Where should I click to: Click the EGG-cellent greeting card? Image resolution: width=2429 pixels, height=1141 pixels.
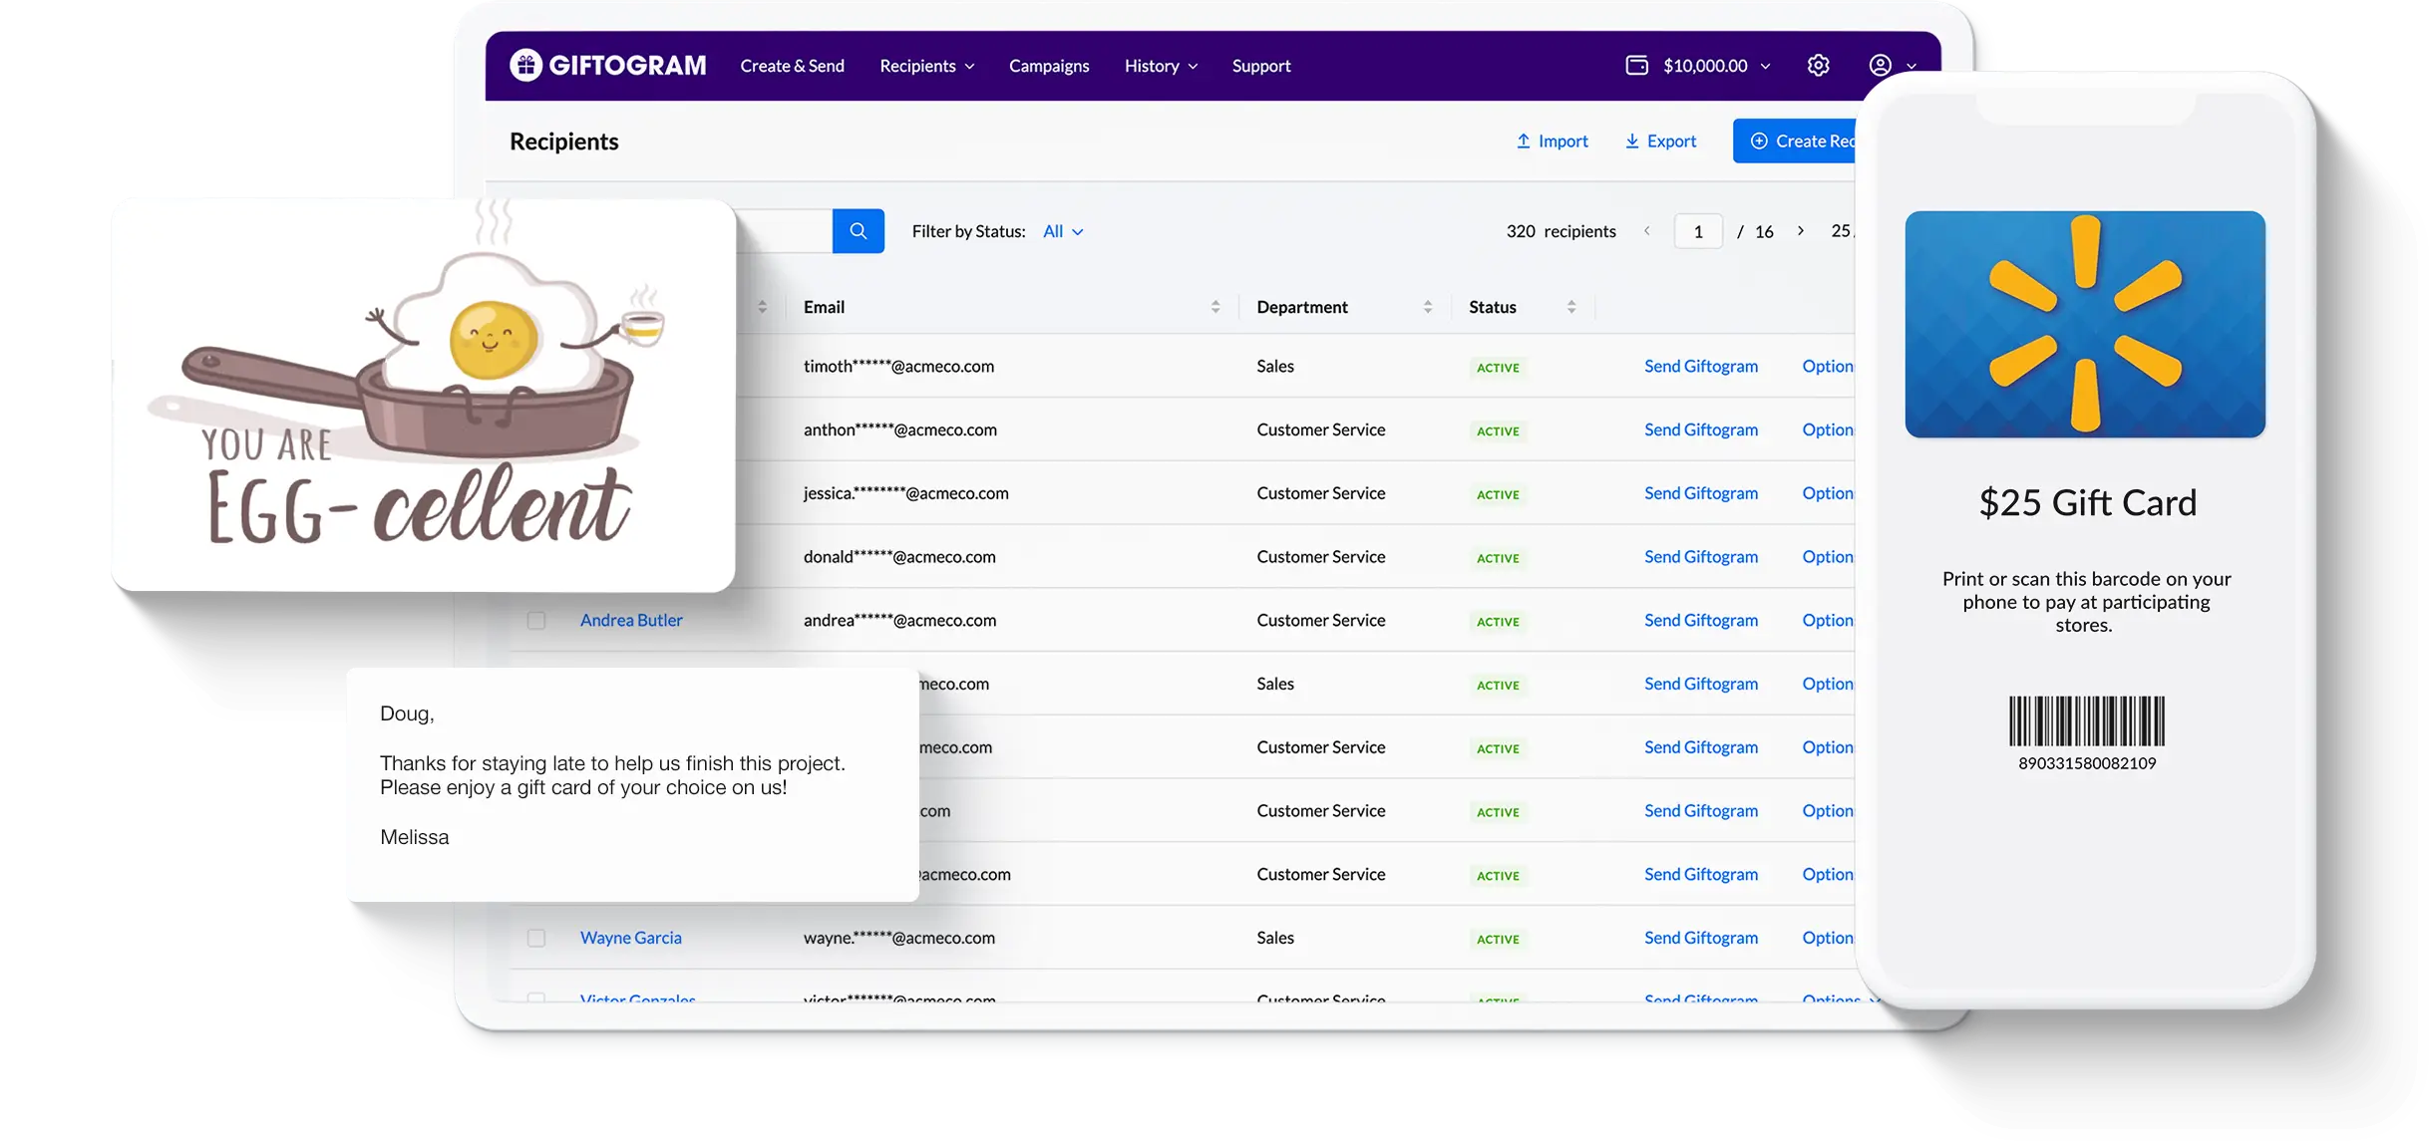(x=424, y=396)
